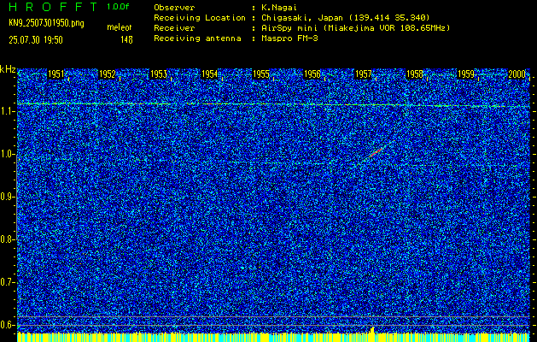Select the file name KN9_2507301950.png
Image resolution: width=537 pixels, height=342 pixels.
coord(46,24)
